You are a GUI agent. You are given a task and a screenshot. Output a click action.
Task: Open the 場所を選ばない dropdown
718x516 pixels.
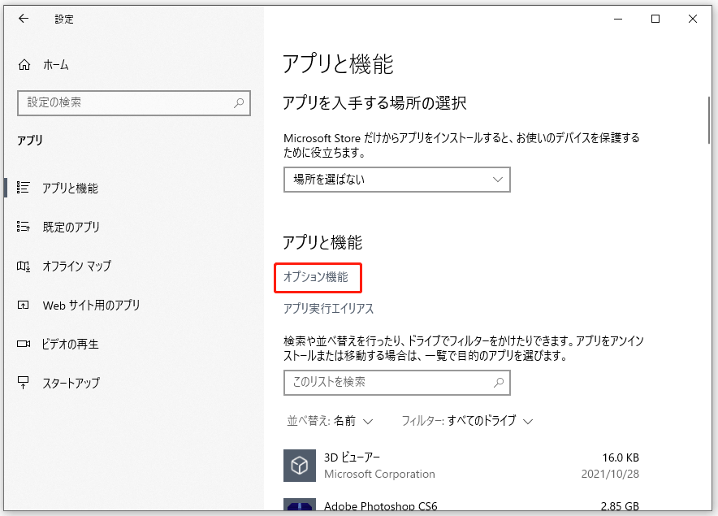396,180
